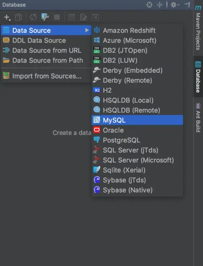The height and width of the screenshot is (266, 203).
Task: Choose HSQLDB (Local) entry
Action: point(137,100)
